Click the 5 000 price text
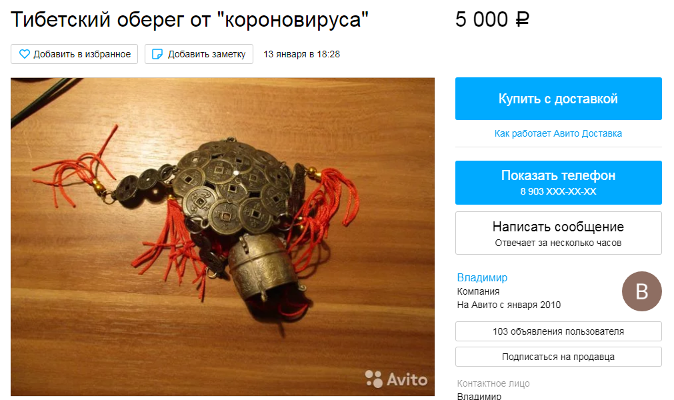 click(481, 20)
